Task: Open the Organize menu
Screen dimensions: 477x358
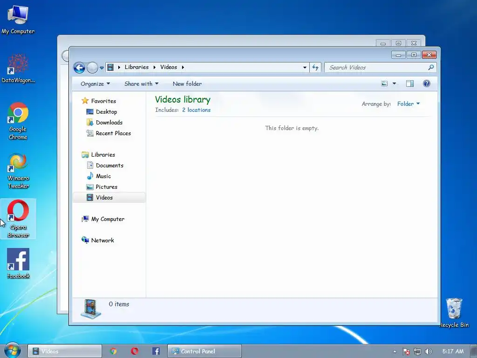Action: click(95, 84)
